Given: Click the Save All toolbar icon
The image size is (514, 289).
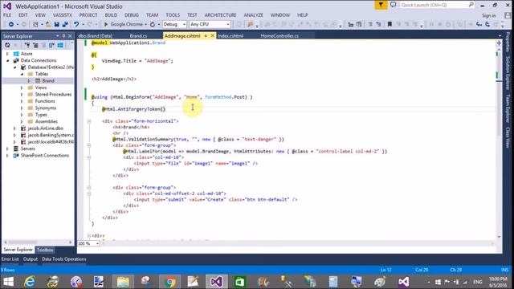Looking at the screenshot, I should click(65, 25).
